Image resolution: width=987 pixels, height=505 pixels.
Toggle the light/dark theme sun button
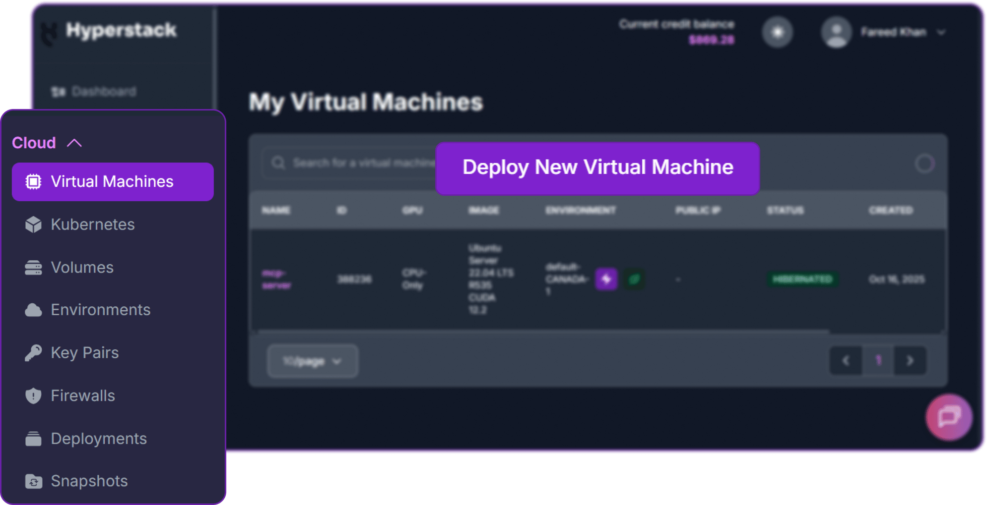[777, 32]
